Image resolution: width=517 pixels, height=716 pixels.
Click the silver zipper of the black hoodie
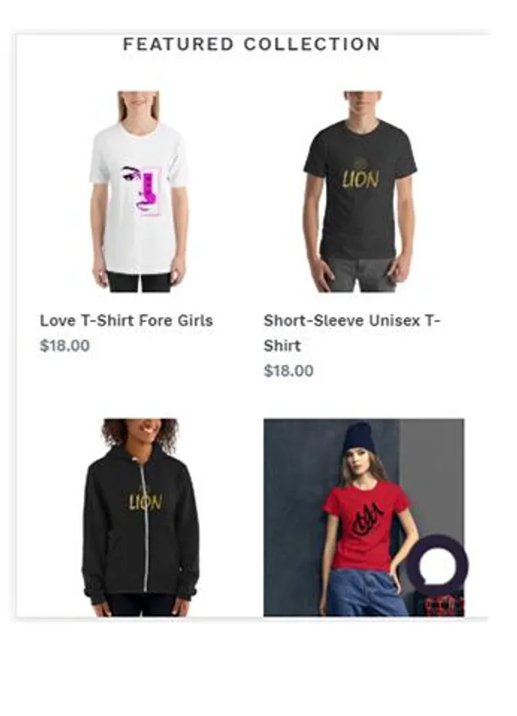click(146, 525)
